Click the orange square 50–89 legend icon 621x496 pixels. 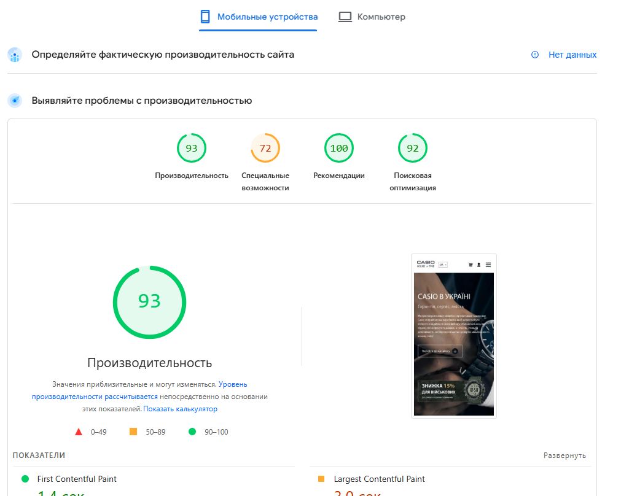[x=133, y=432]
